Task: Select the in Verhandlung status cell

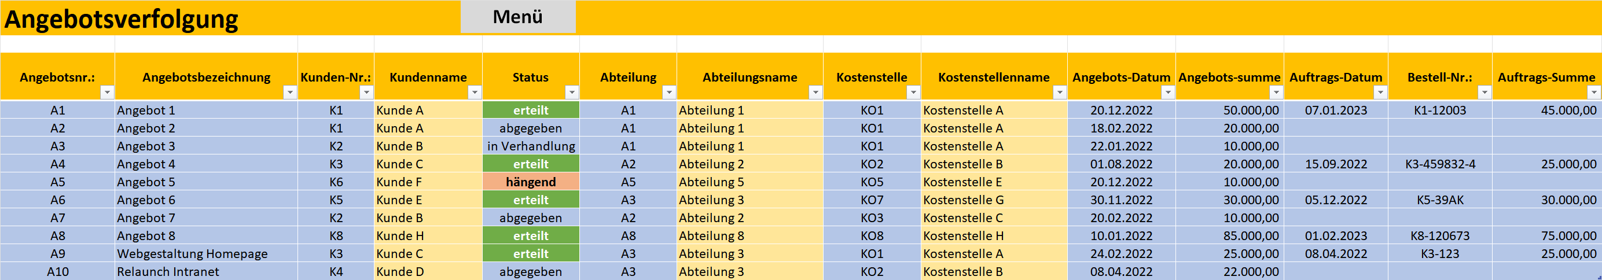Action: (531, 146)
